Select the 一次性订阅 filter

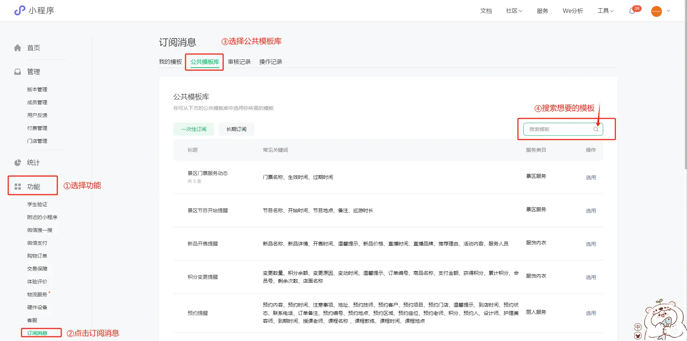[193, 129]
